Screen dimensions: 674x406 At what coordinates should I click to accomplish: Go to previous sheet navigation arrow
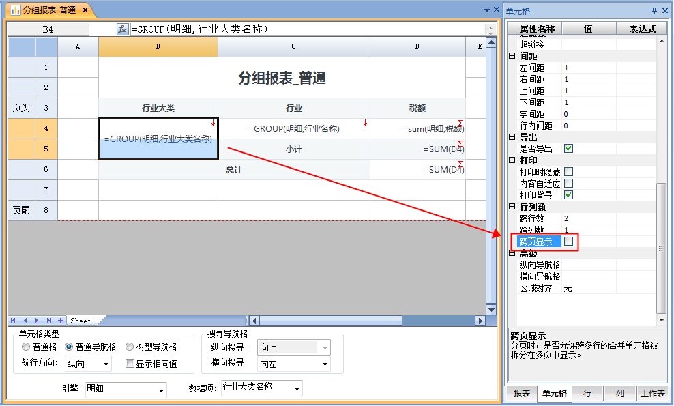pyautogui.click(x=25, y=320)
